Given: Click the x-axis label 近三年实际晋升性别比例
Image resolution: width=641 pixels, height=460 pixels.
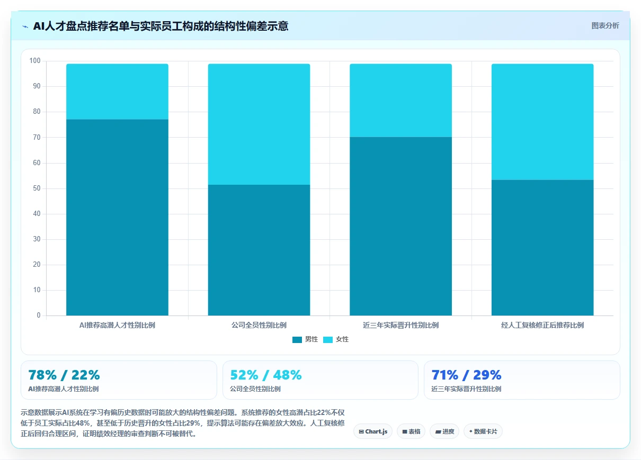Looking at the screenshot, I should (400, 325).
